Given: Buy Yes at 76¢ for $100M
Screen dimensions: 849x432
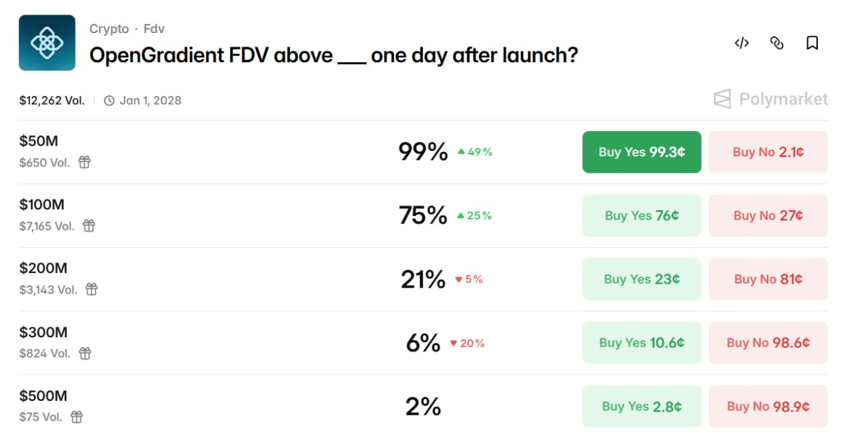Looking at the screenshot, I should pyautogui.click(x=641, y=215).
